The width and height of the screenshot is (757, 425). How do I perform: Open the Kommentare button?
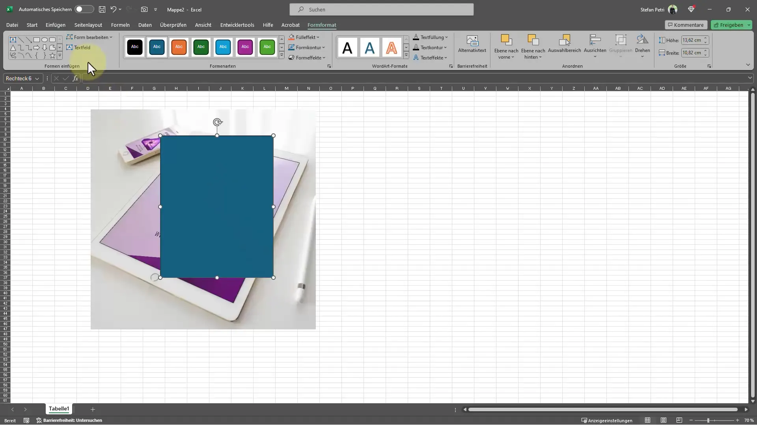[x=686, y=25]
